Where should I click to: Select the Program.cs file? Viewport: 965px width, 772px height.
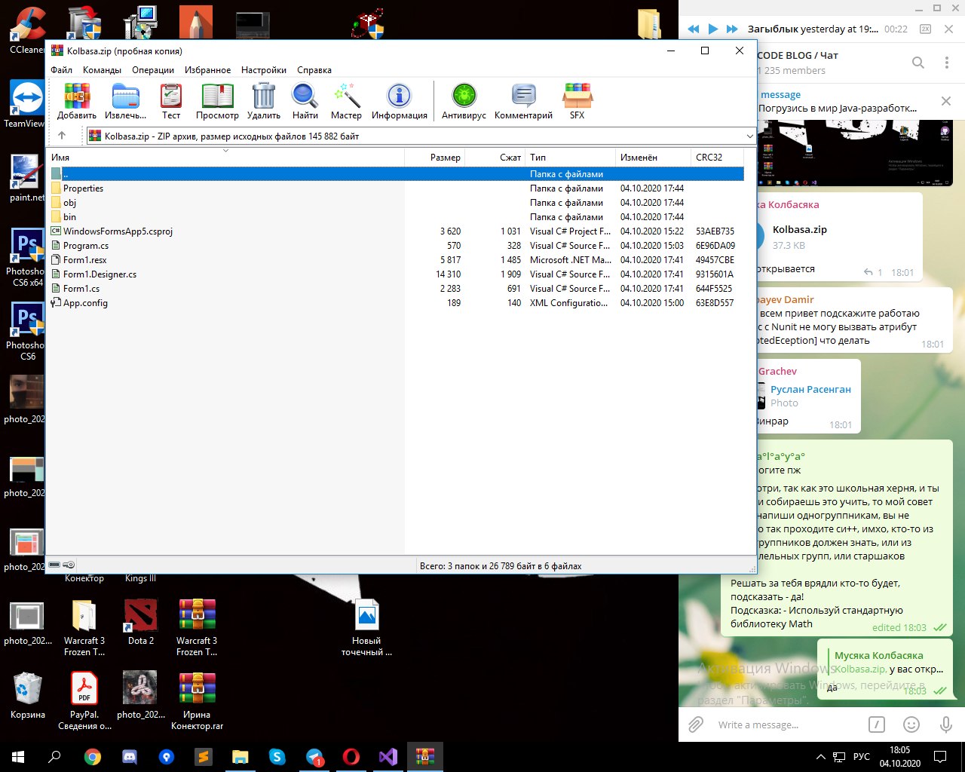396,246
